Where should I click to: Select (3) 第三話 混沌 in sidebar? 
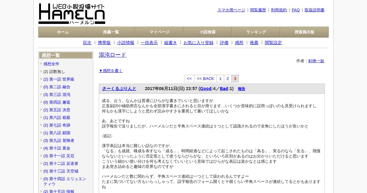tap(57, 95)
